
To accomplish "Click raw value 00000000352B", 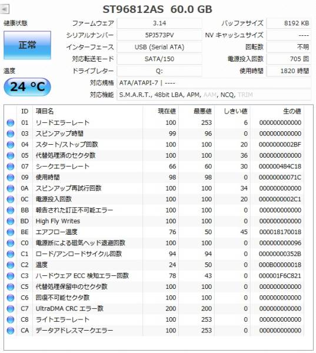I will (x=280, y=254).
